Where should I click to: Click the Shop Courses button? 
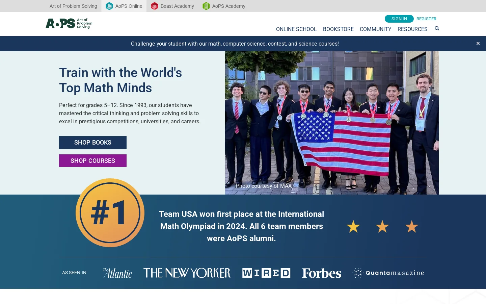[x=93, y=161]
